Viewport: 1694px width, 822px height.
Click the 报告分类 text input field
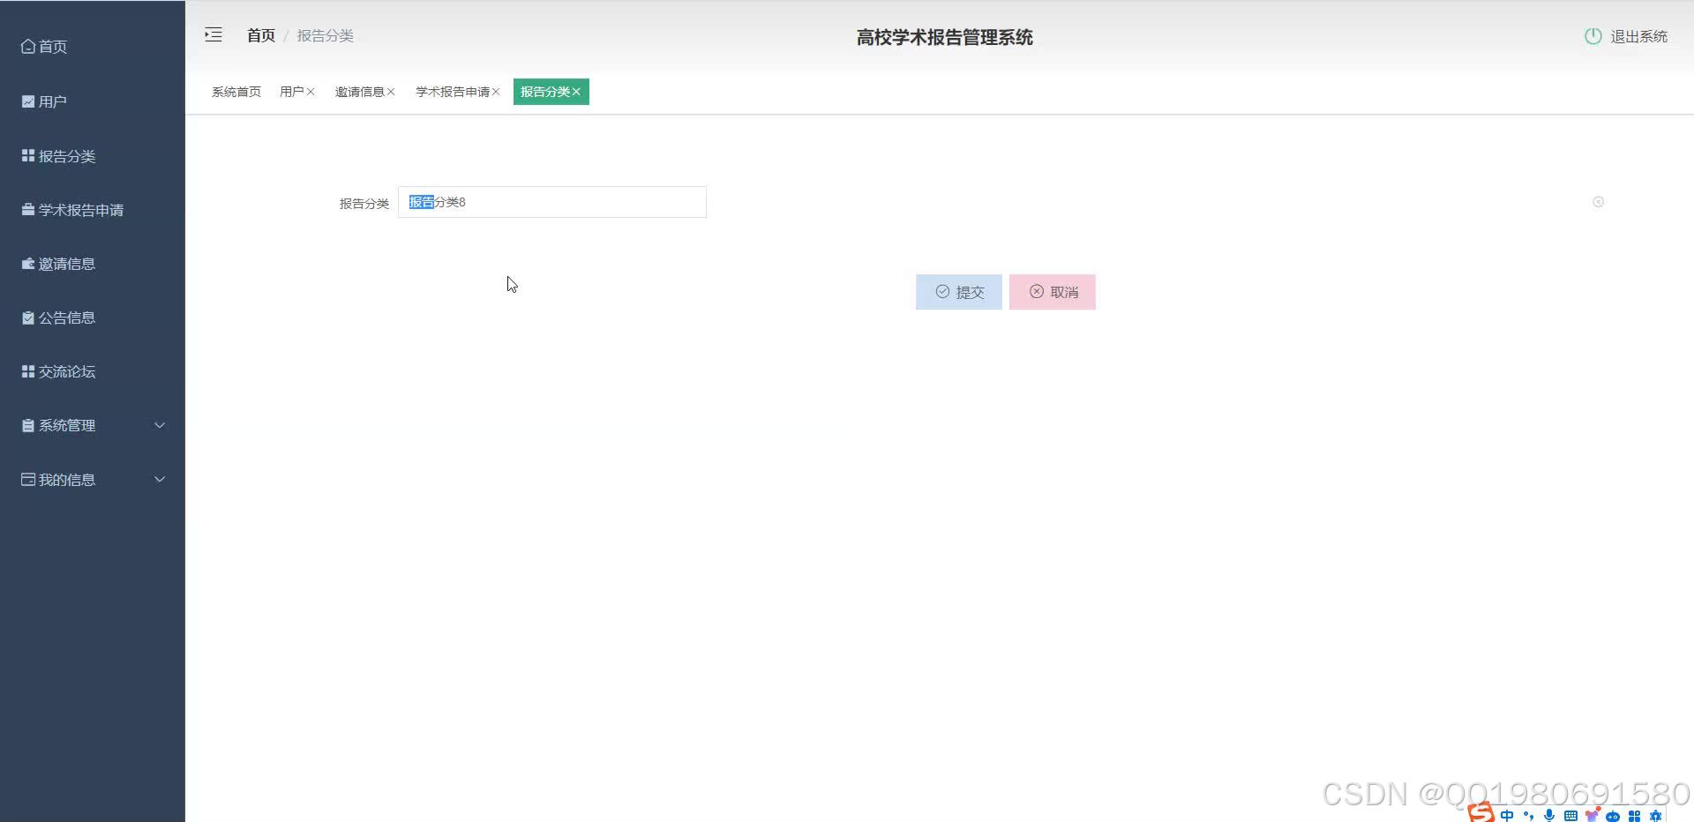[x=552, y=202]
